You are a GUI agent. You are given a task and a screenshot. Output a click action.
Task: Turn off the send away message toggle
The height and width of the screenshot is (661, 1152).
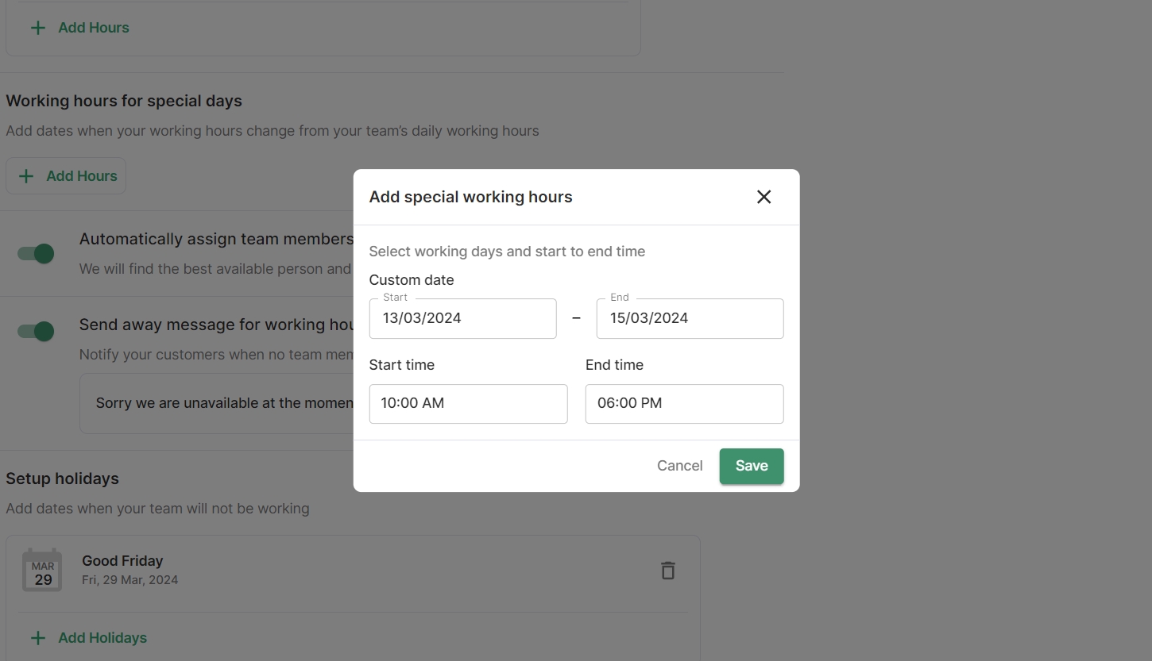[x=37, y=332]
